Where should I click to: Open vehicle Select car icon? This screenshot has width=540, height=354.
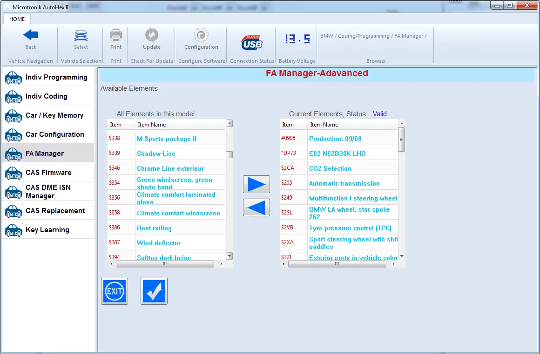click(81, 35)
